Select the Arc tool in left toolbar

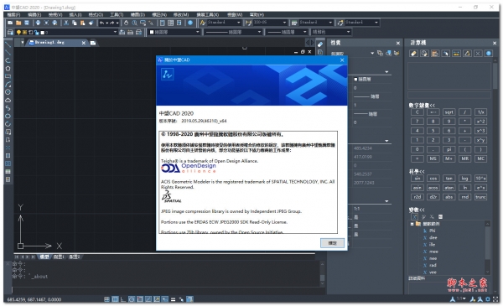tap(8, 85)
